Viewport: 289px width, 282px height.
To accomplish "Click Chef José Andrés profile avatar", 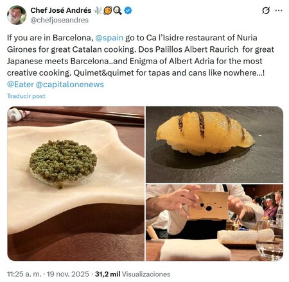I will pos(17,15).
